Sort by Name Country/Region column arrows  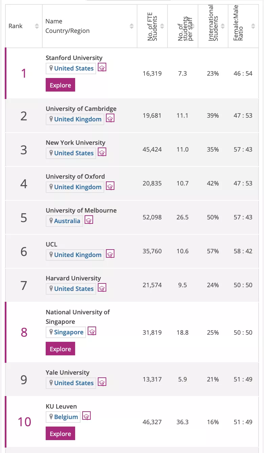(x=132, y=26)
